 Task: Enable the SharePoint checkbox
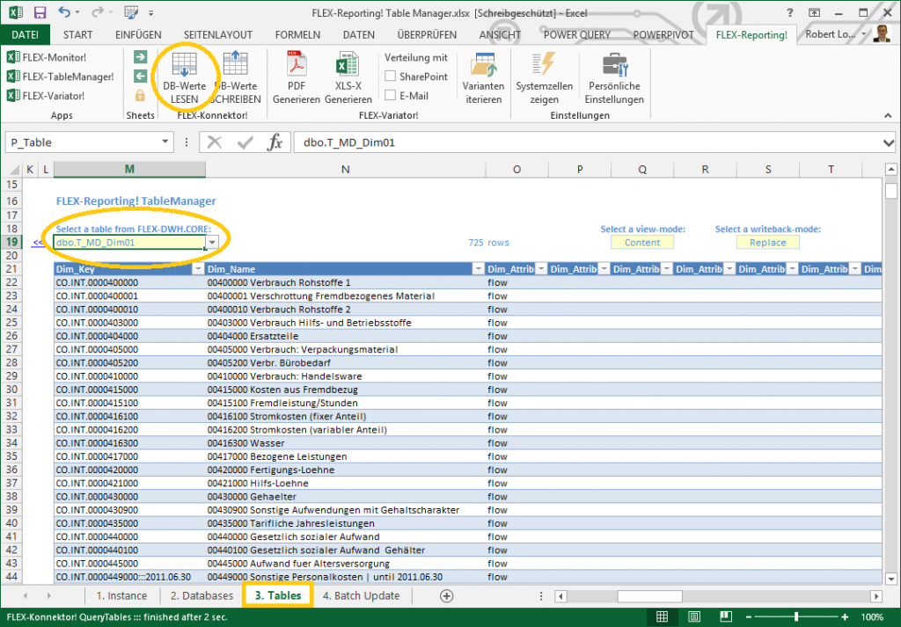(x=390, y=77)
